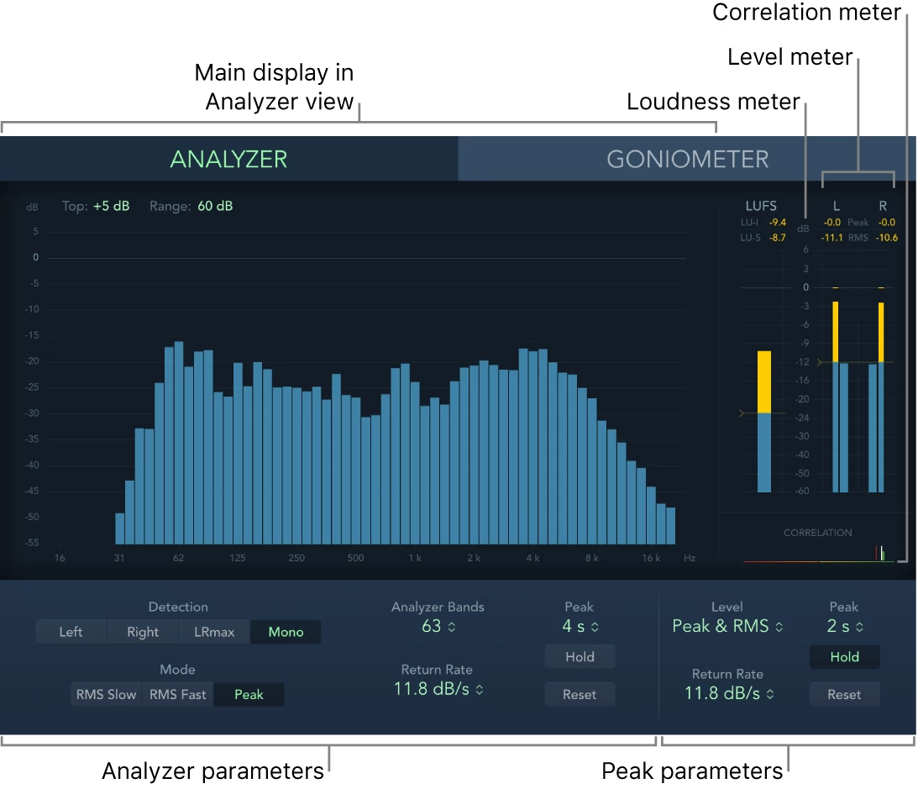Choose LRmax detection mode
The image size is (918, 789).
point(214,632)
